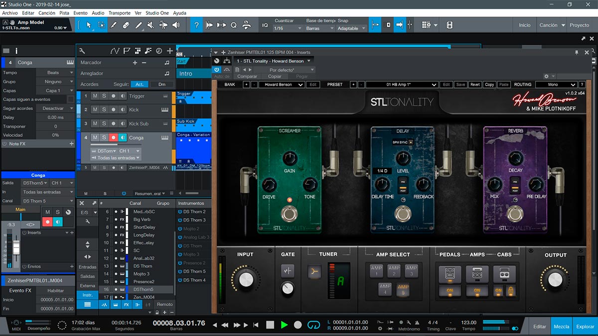Select the DS Thorn 2 instrument

[194, 212]
